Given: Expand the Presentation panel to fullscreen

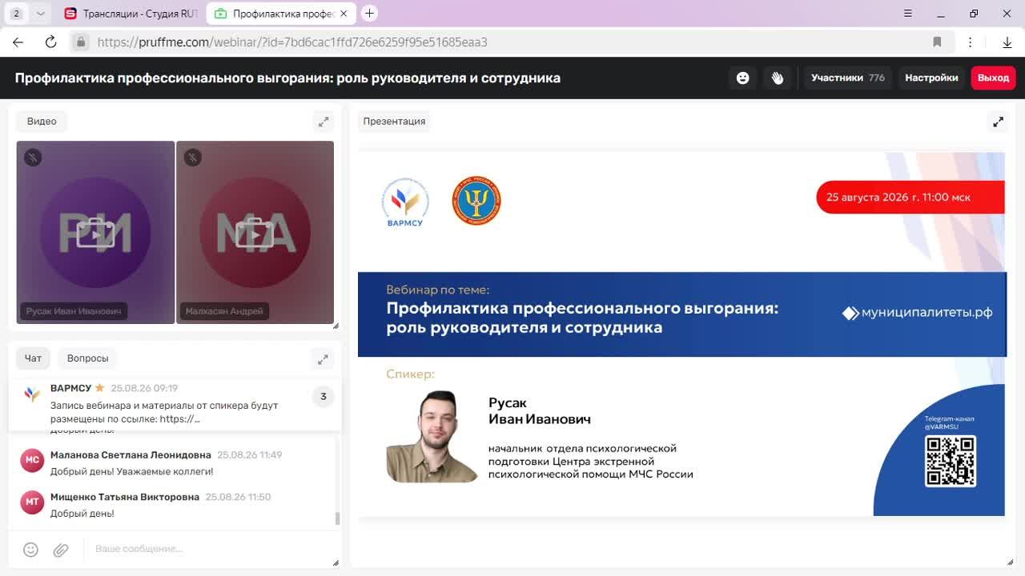Looking at the screenshot, I should pyautogui.click(x=998, y=122).
